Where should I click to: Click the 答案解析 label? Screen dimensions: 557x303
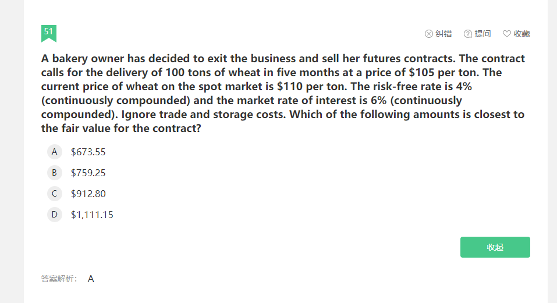coord(59,279)
